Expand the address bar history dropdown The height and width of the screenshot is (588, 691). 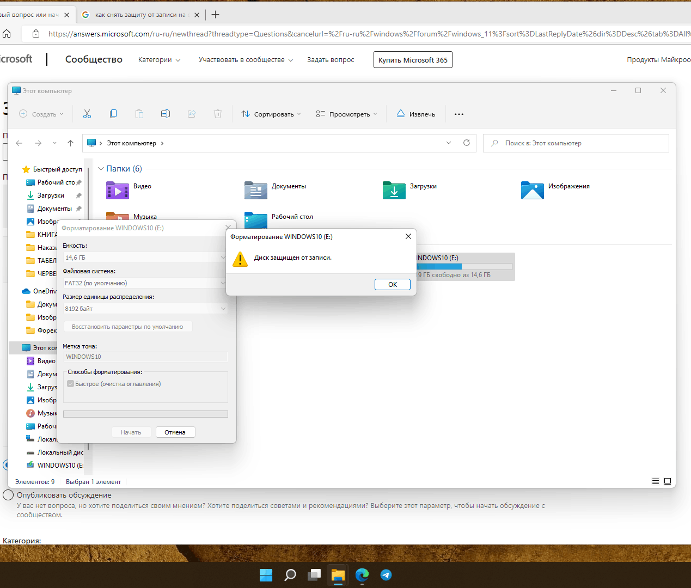(x=449, y=143)
